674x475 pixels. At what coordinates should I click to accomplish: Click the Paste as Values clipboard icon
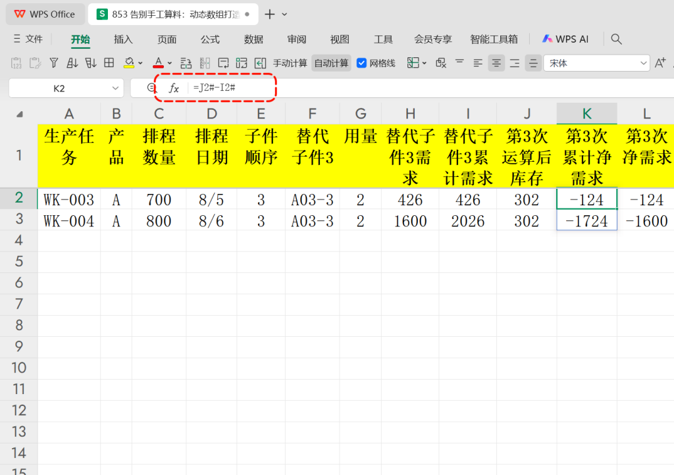point(16,63)
